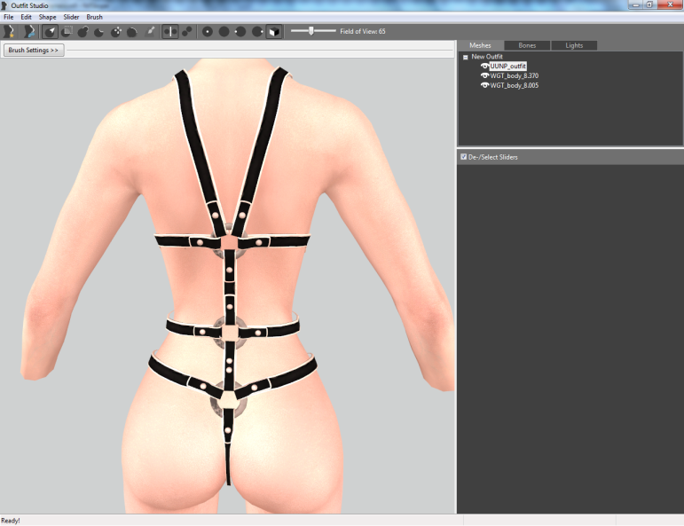Open the Edit menu

click(27, 17)
